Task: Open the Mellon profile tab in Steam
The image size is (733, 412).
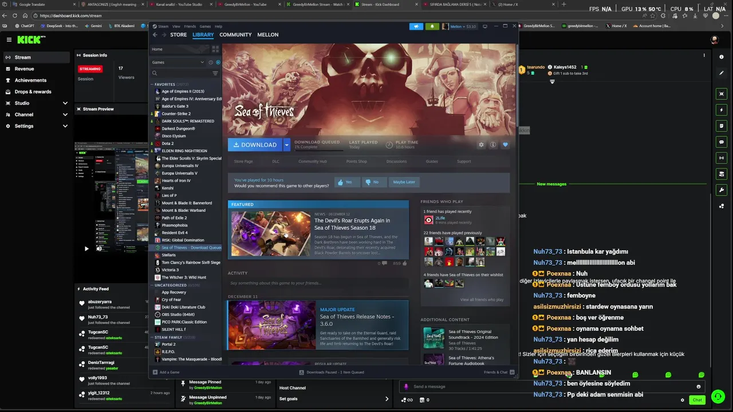Action: click(268, 35)
